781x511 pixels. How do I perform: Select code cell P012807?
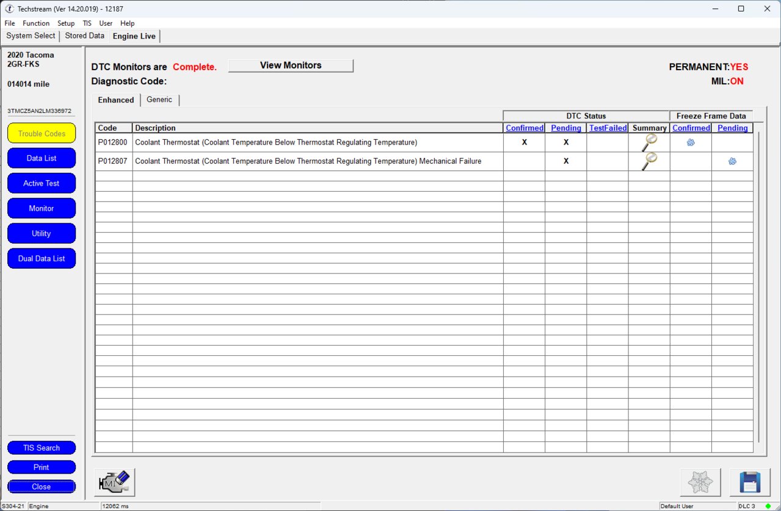click(114, 161)
